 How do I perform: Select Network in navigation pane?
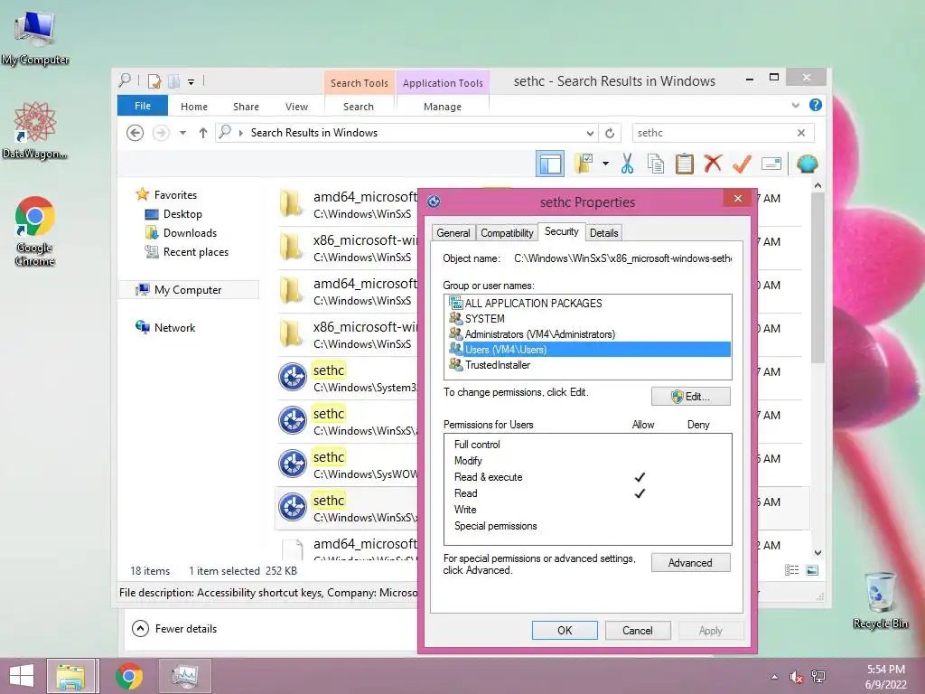(174, 328)
